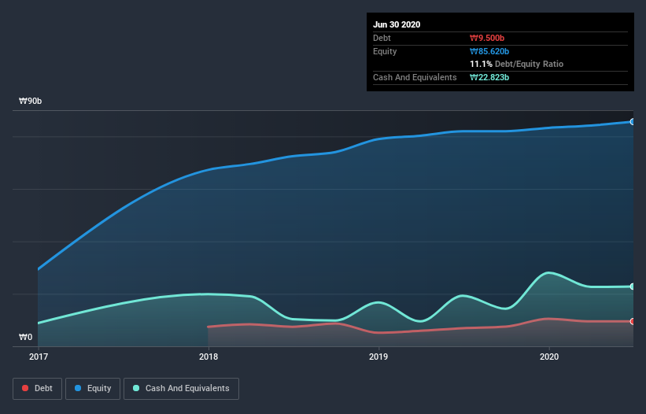Click the teal Cash And Equivalents legend dot
Screen dimensions: 646x414
pyautogui.click(x=136, y=388)
